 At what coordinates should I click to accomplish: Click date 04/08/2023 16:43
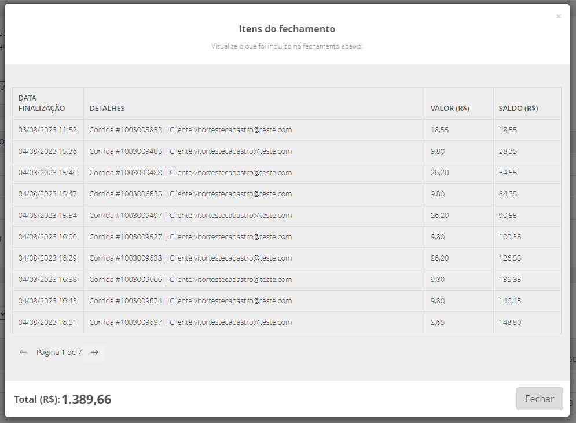point(47,301)
